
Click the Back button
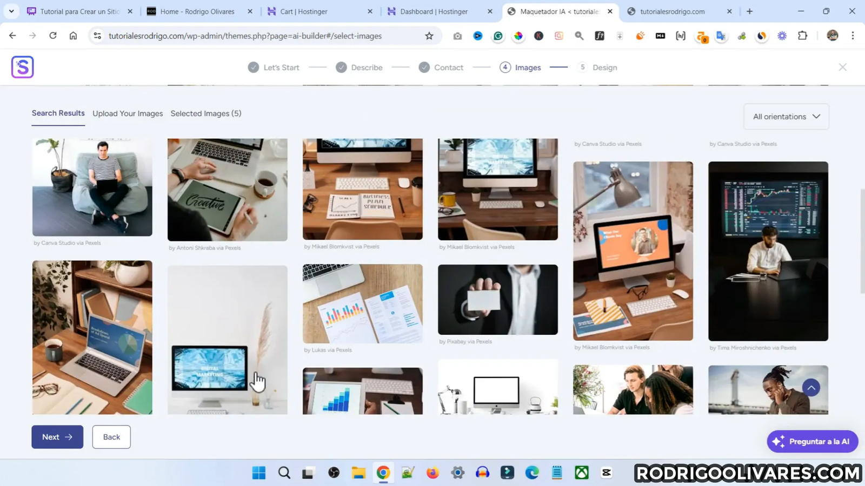point(111,437)
